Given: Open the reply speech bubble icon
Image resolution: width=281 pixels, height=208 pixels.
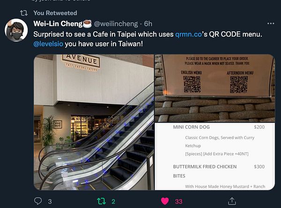Looking at the screenshot, I should coord(38,201).
